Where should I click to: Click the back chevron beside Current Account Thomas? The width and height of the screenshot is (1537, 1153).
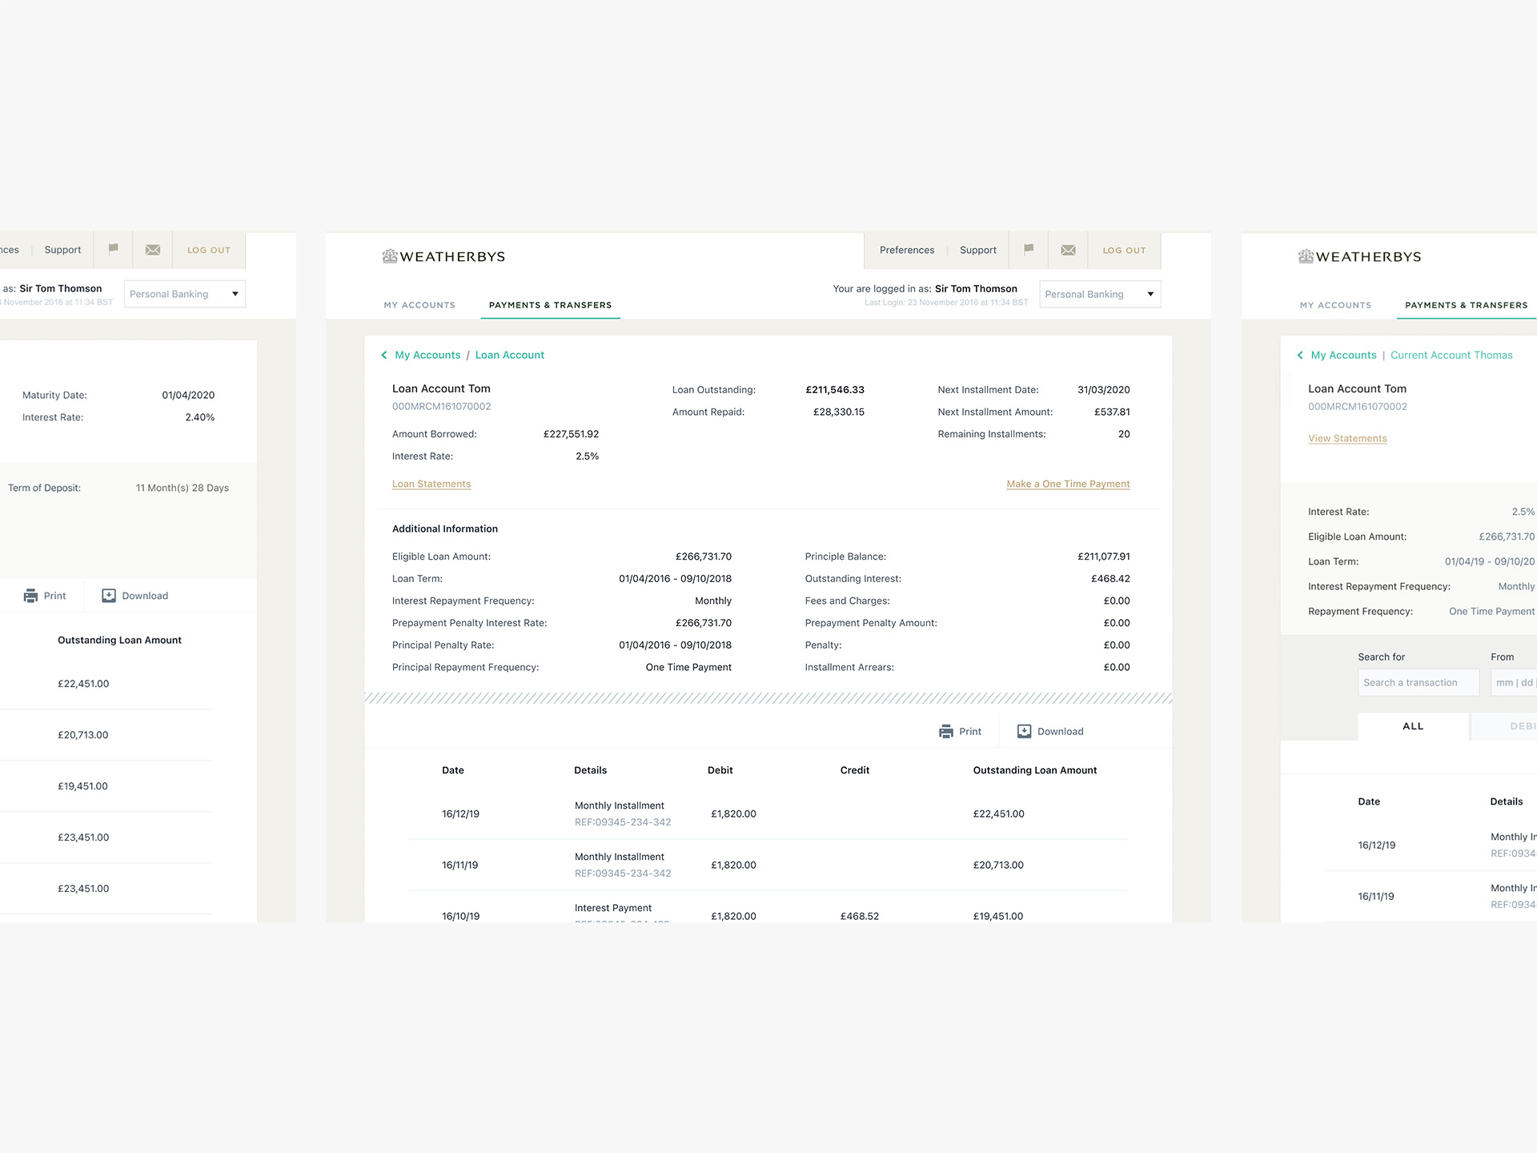point(1299,356)
